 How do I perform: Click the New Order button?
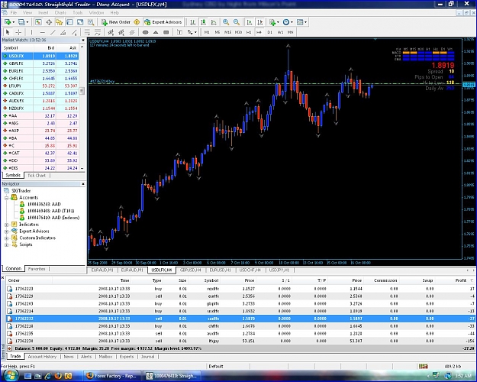point(116,22)
